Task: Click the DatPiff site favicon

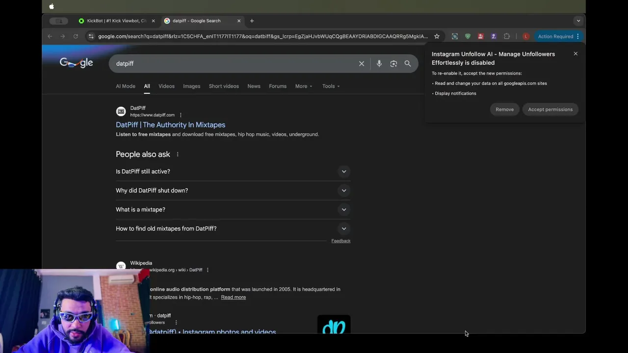Action: click(x=121, y=111)
